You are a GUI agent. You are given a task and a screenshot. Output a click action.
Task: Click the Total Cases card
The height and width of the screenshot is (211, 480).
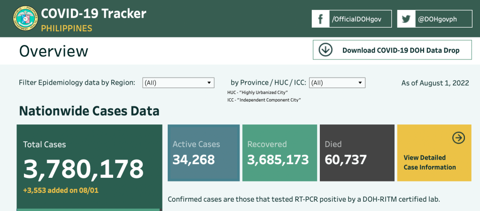click(x=89, y=166)
